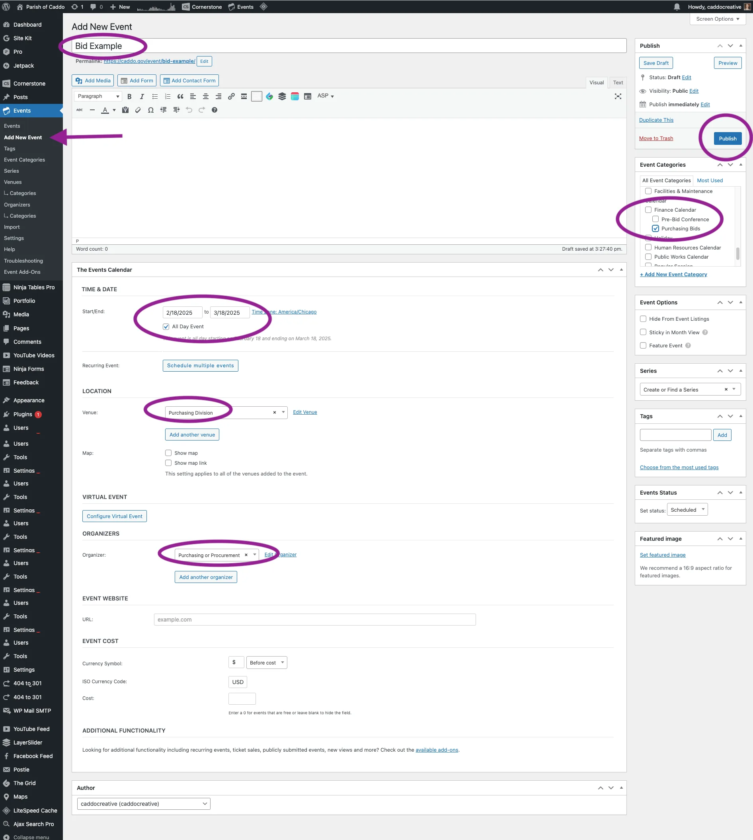Switch to the Text editor tab
This screenshot has width=753, height=840.
click(618, 83)
